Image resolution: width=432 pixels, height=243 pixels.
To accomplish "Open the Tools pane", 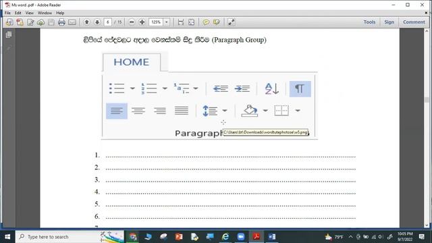I will coord(369,22).
